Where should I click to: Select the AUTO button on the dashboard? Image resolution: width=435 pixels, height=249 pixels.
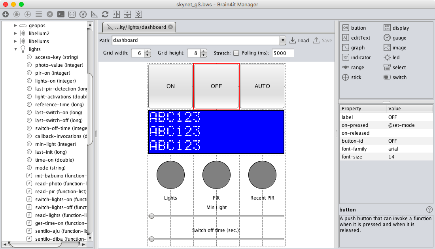(262, 86)
